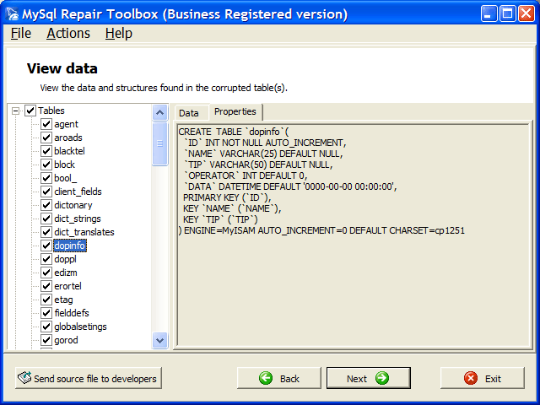Uncheck the root Tables checkbox

(30, 111)
